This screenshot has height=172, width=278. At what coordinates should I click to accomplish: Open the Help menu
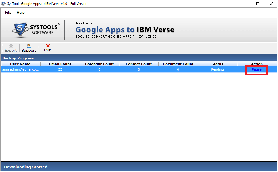tap(20, 13)
